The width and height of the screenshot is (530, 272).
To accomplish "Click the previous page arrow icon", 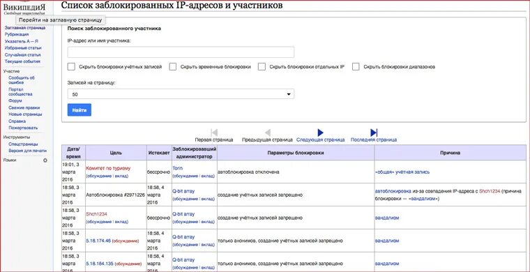I will [x=267, y=133].
